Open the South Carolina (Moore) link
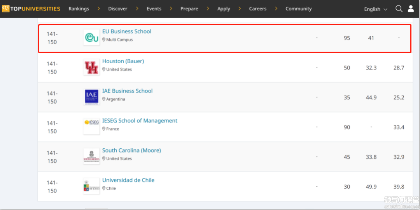 click(131, 150)
